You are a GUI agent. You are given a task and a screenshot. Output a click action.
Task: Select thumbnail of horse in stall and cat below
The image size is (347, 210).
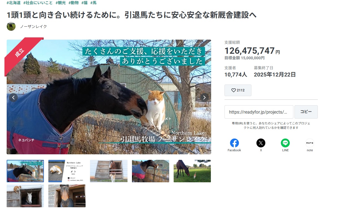(x=109, y=171)
